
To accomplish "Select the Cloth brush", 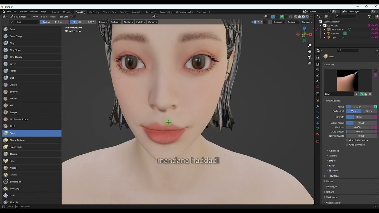I will pyautogui.click(x=31, y=196).
